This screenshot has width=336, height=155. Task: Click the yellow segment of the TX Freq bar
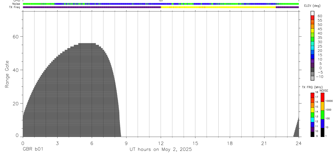click(218, 7)
